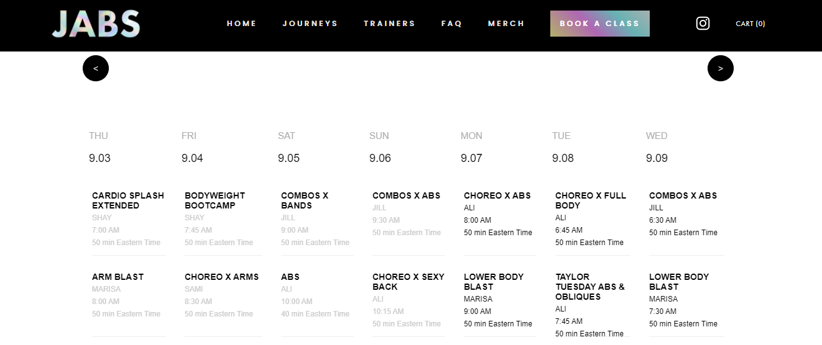Click the TUE day header
This screenshot has width=822, height=345.
561,136
